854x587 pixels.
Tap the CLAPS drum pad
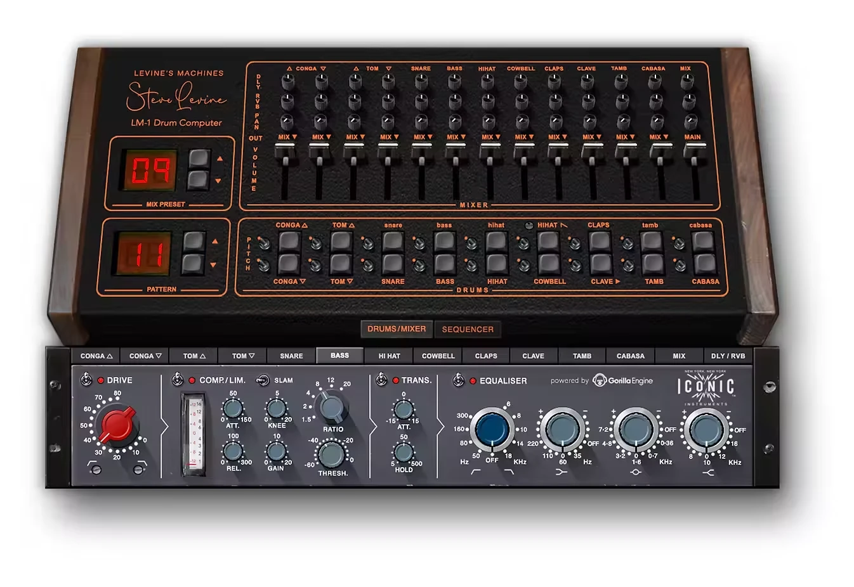600,242
